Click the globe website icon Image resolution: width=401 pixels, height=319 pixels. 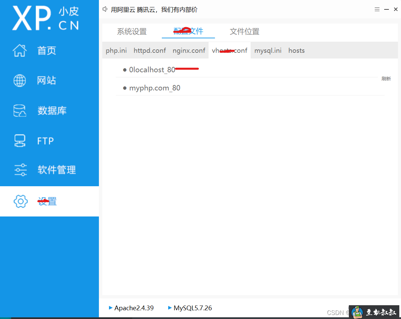[x=20, y=81]
